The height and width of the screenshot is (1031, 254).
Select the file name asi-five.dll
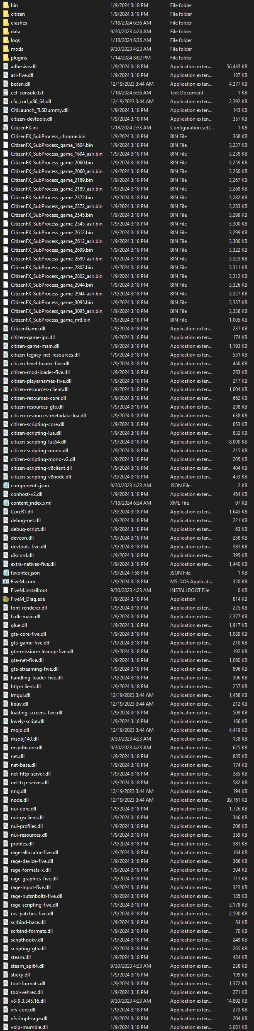(22, 75)
